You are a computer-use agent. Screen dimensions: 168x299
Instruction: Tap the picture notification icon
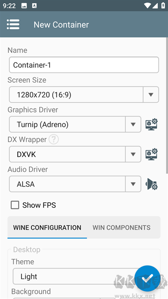click(24, 6)
